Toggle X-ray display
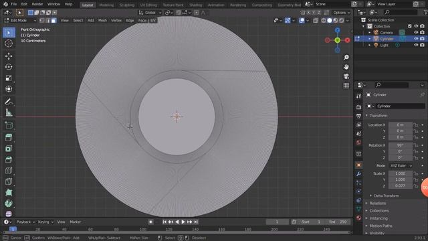 316,21
